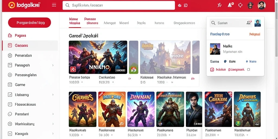Open the round profile avatar in header
The image size is (278, 139).
click(x=261, y=5)
